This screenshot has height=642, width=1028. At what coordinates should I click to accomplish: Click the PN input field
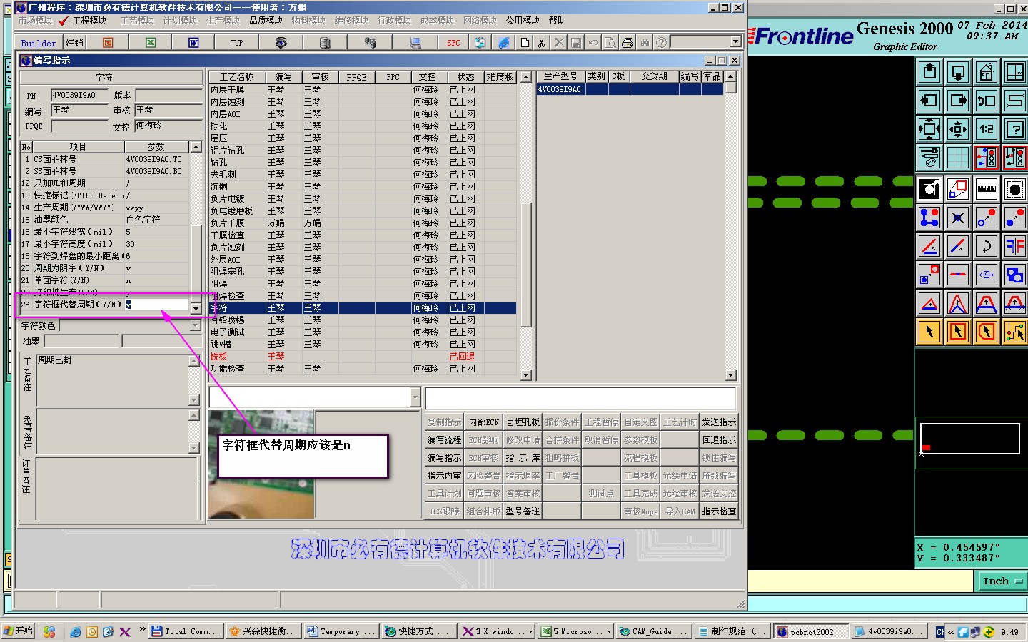[79, 95]
